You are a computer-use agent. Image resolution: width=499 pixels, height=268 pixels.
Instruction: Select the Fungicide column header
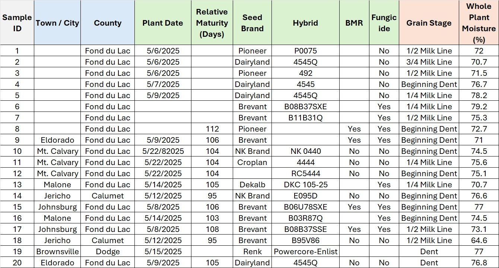point(384,23)
